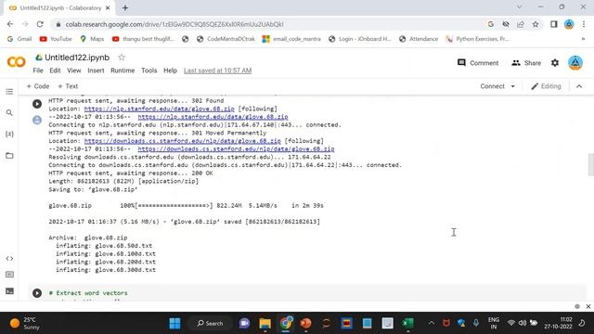Open the Google account avatar in Colab
The height and width of the screenshot is (334, 594).
tap(575, 63)
